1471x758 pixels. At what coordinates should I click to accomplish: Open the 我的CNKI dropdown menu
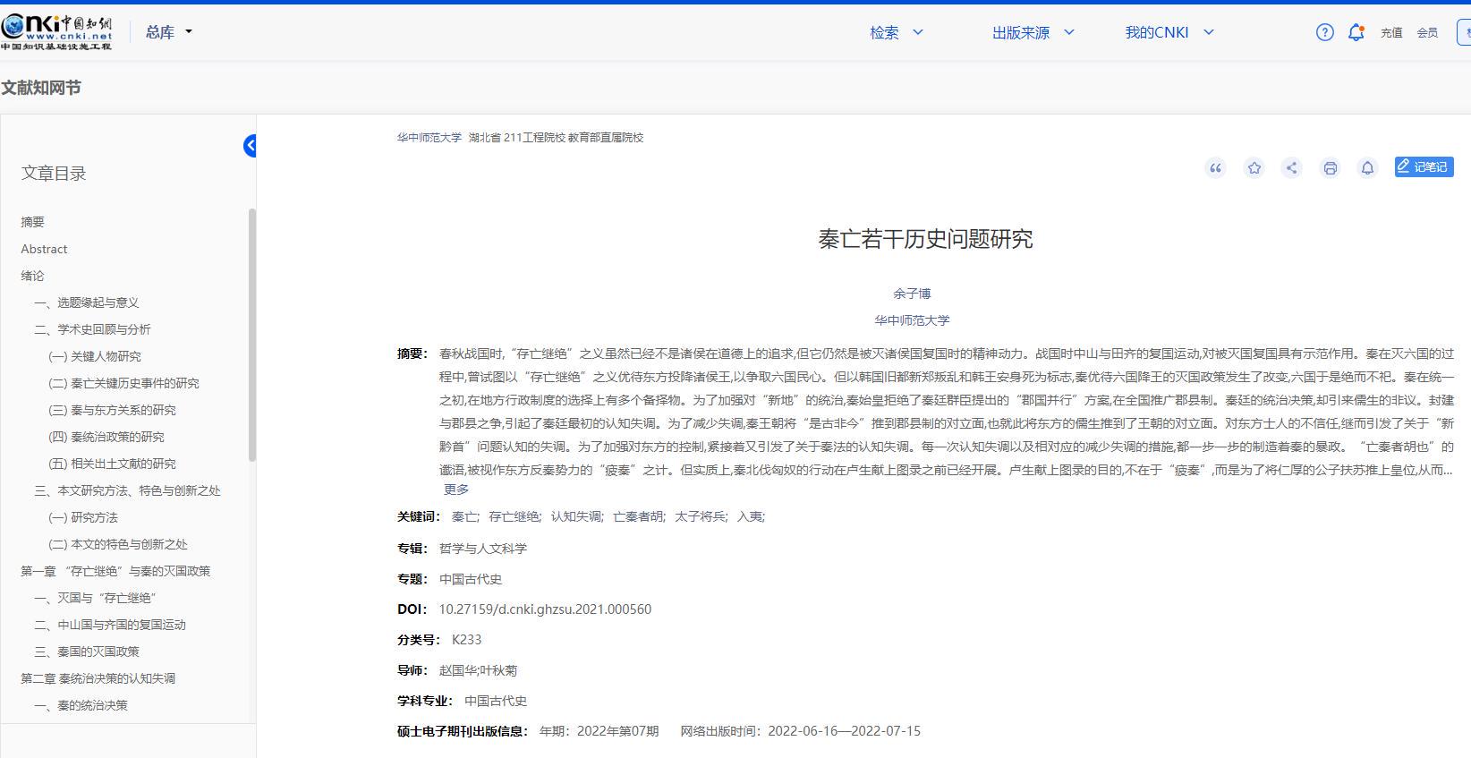pyautogui.click(x=1169, y=32)
